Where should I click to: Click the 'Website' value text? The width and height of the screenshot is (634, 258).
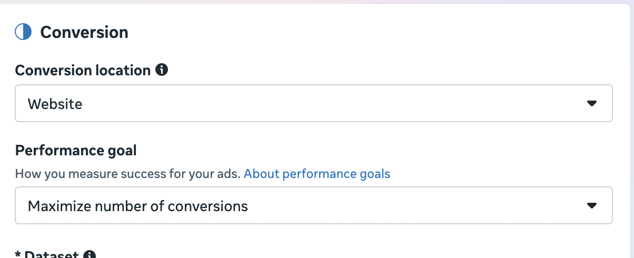55,104
